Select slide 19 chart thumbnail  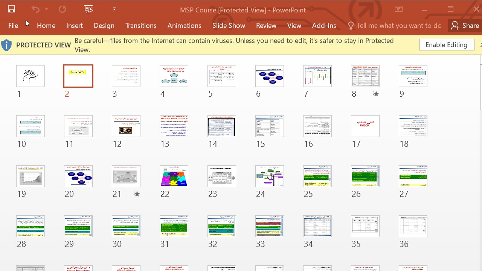(x=31, y=176)
